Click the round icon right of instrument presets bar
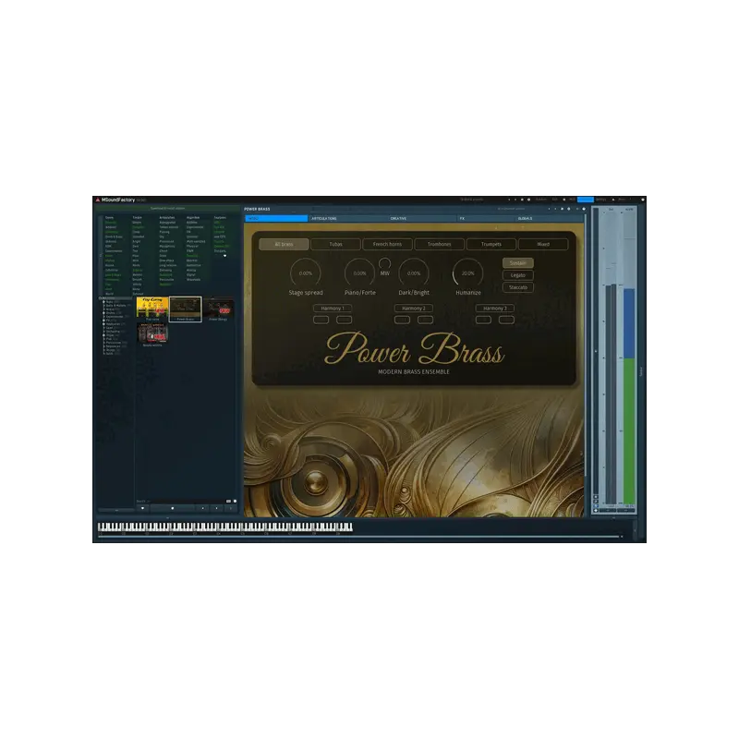 tap(584, 209)
